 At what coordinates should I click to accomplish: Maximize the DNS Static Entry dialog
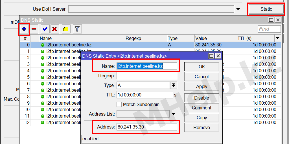pos(211,56)
